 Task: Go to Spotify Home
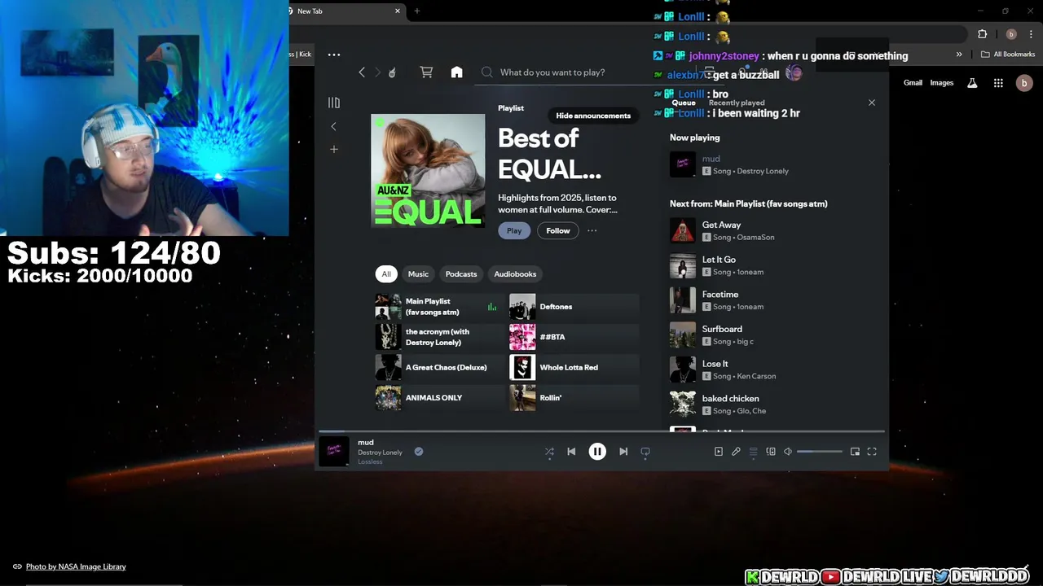pos(456,72)
